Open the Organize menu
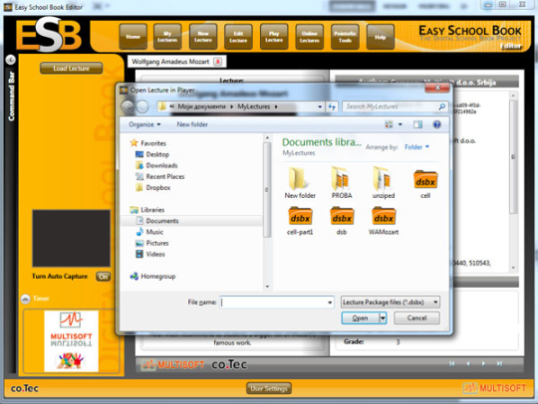 (144, 124)
